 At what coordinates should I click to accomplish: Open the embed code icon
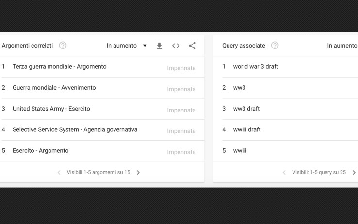click(176, 46)
